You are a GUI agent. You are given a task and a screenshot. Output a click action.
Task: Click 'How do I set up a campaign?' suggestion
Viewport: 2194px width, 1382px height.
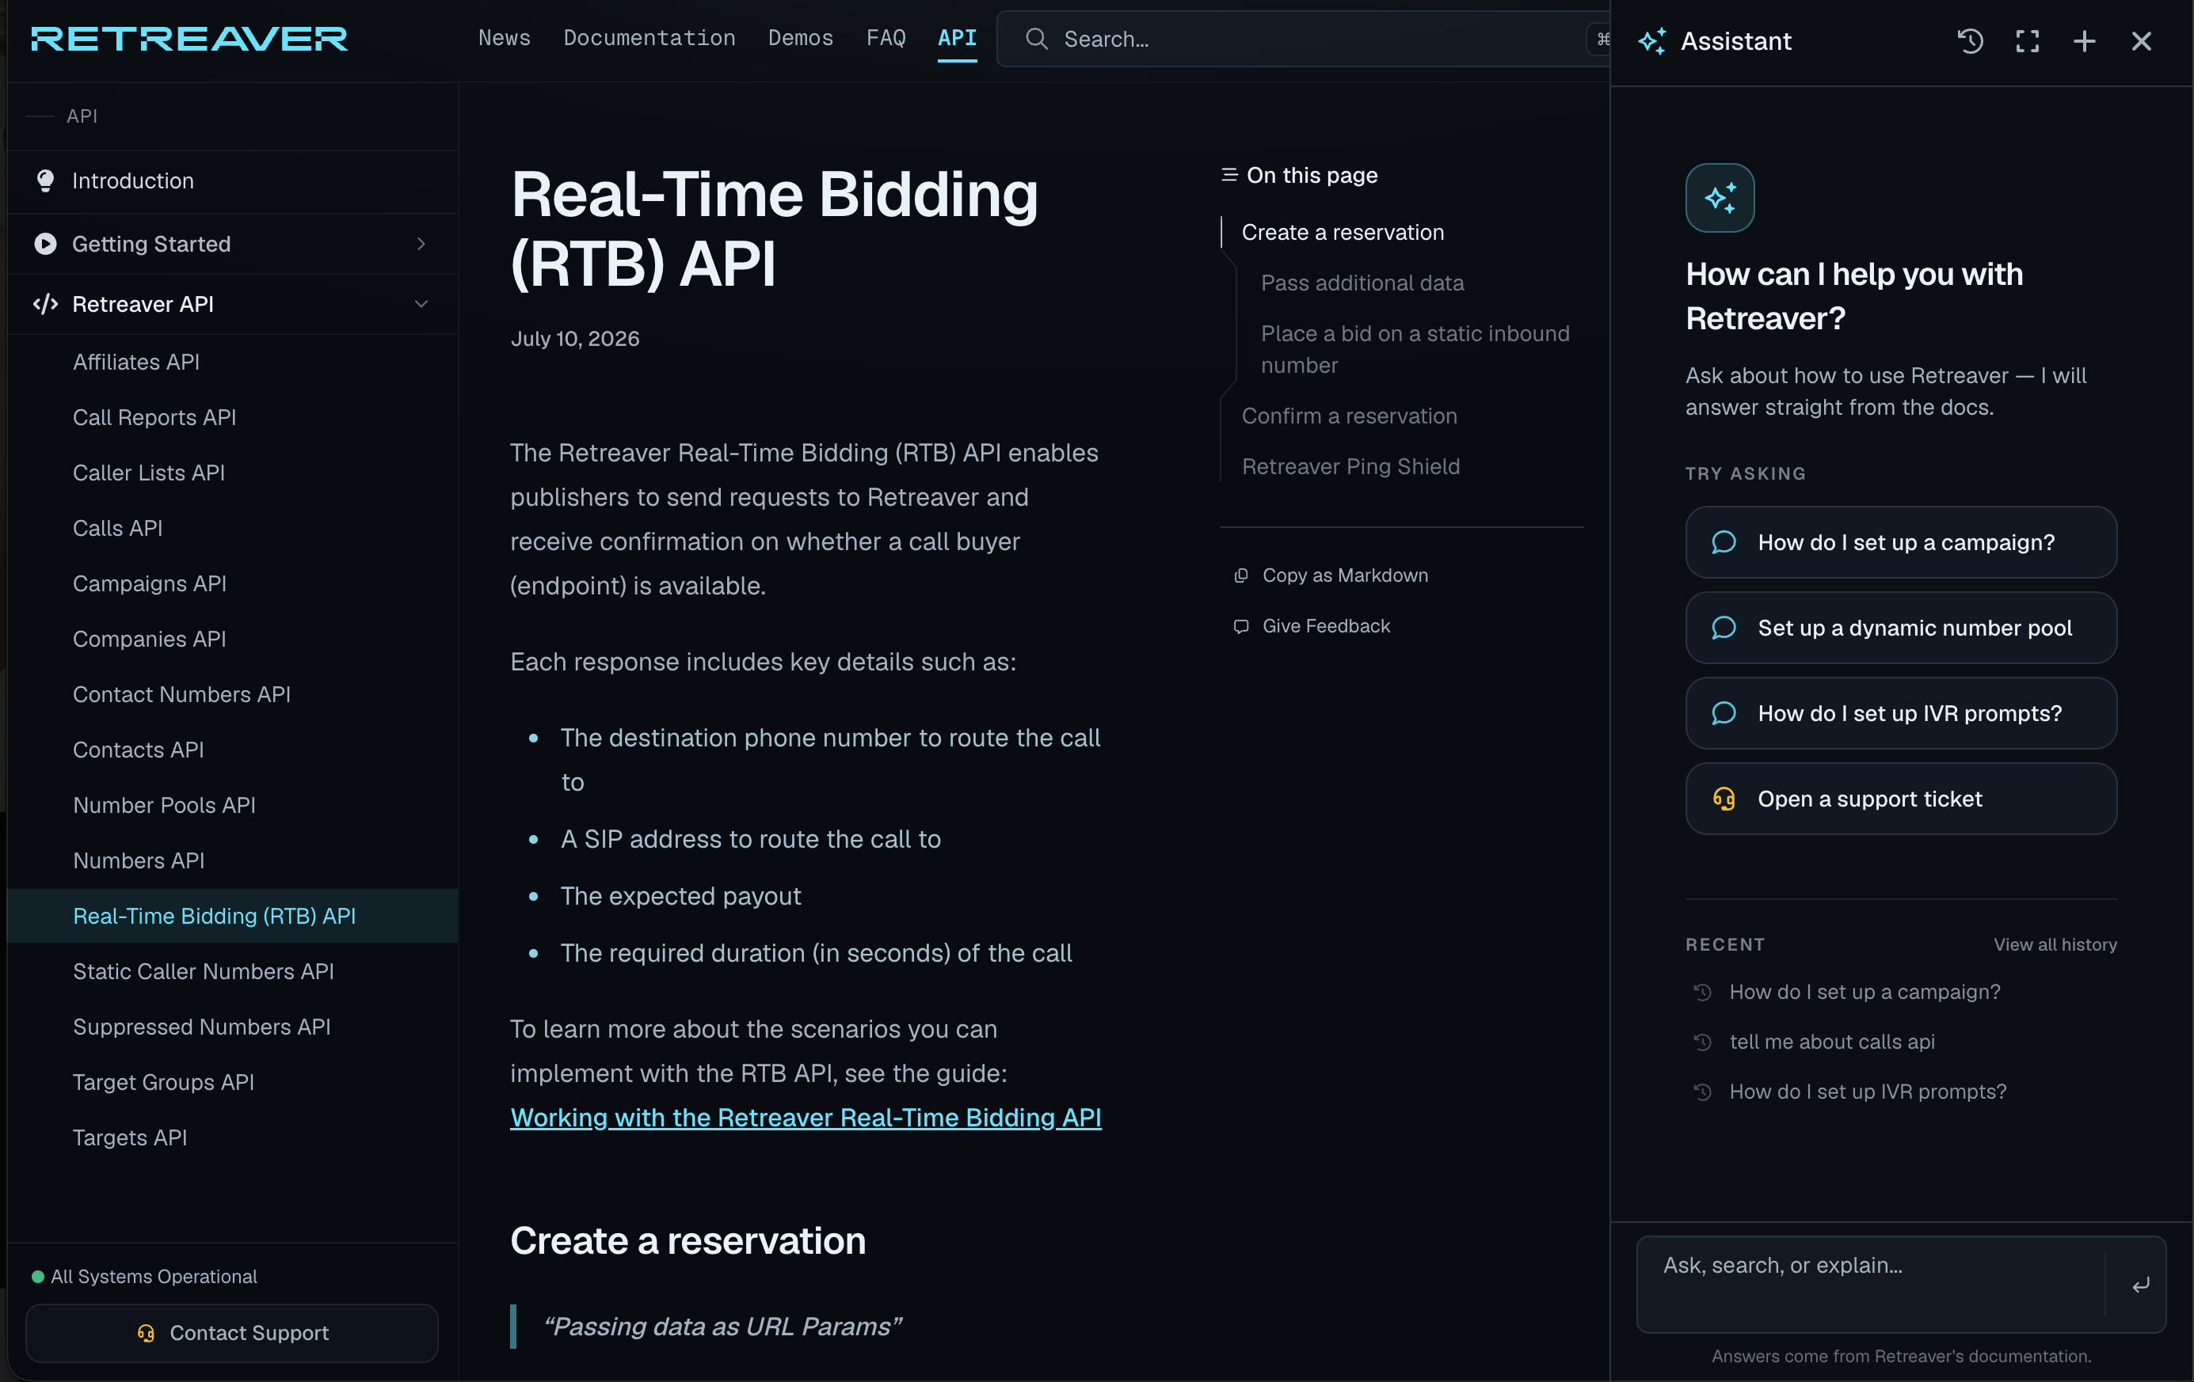1901,543
